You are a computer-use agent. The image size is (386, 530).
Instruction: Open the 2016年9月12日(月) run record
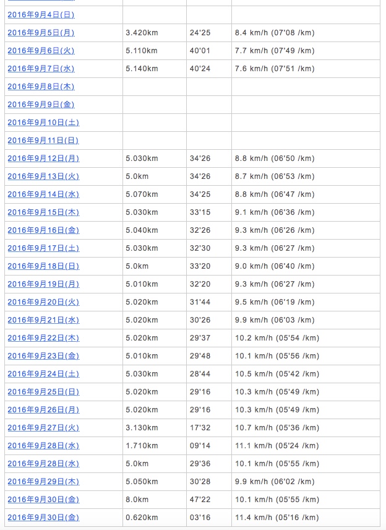43,159
